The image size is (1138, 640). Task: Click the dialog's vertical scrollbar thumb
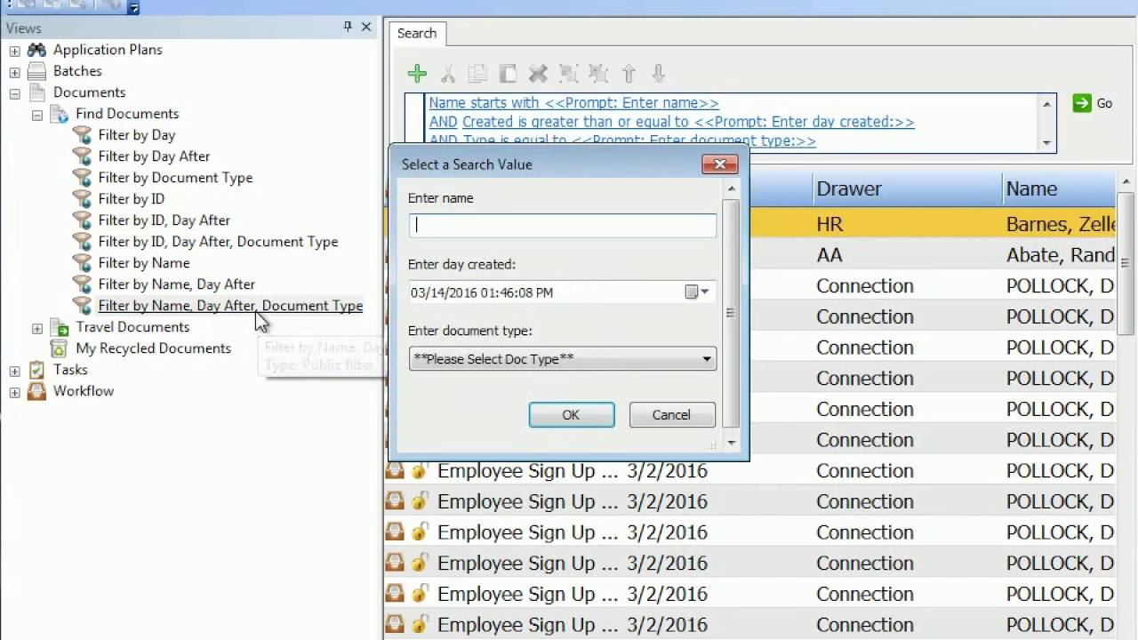pos(731,313)
